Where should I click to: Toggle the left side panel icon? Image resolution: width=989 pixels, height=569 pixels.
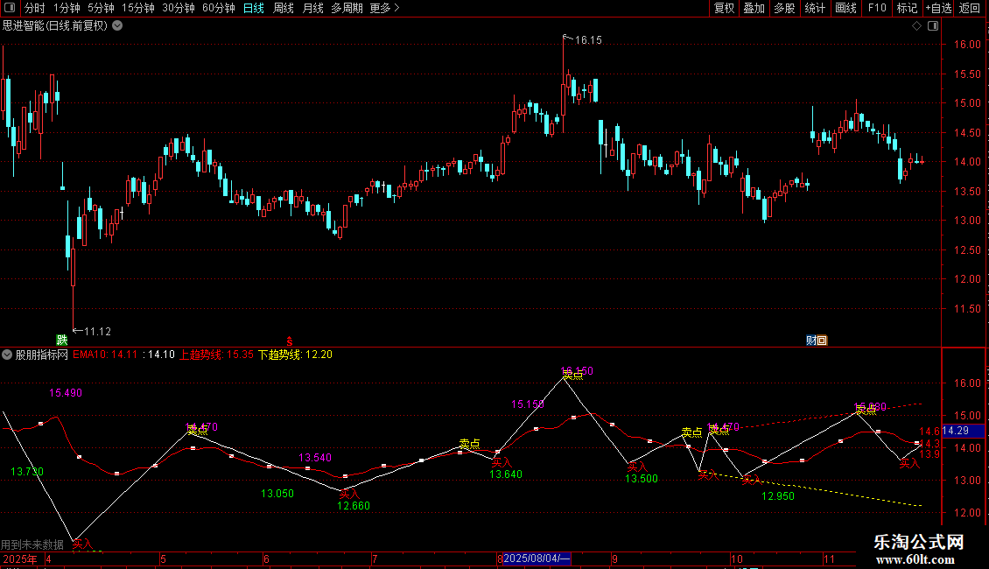10,8
